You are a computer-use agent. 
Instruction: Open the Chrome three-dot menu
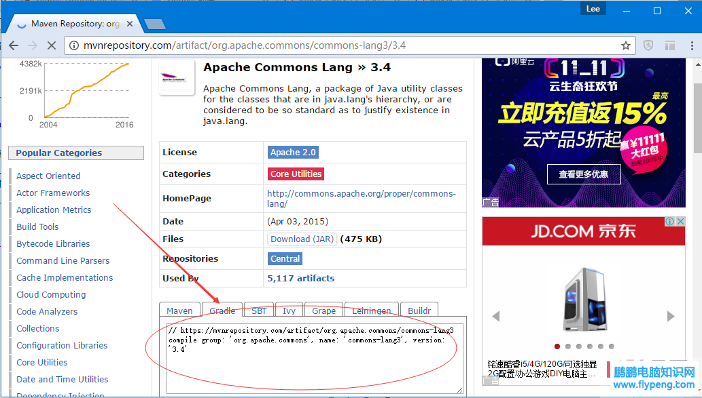pyautogui.click(x=692, y=45)
